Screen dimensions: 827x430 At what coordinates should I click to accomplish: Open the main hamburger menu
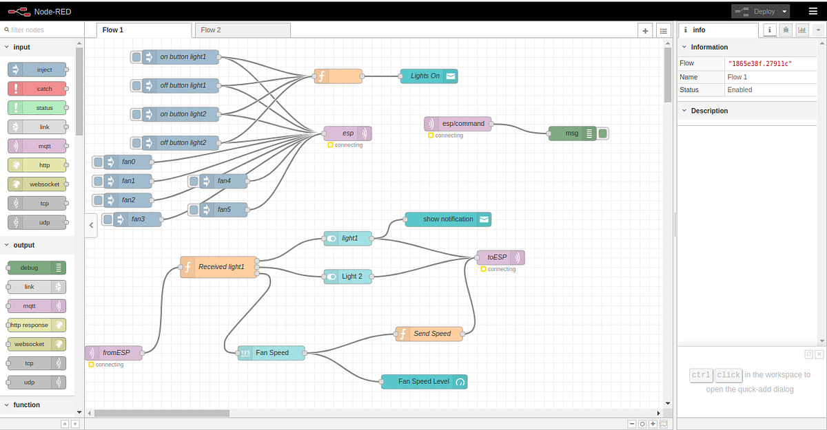click(813, 11)
